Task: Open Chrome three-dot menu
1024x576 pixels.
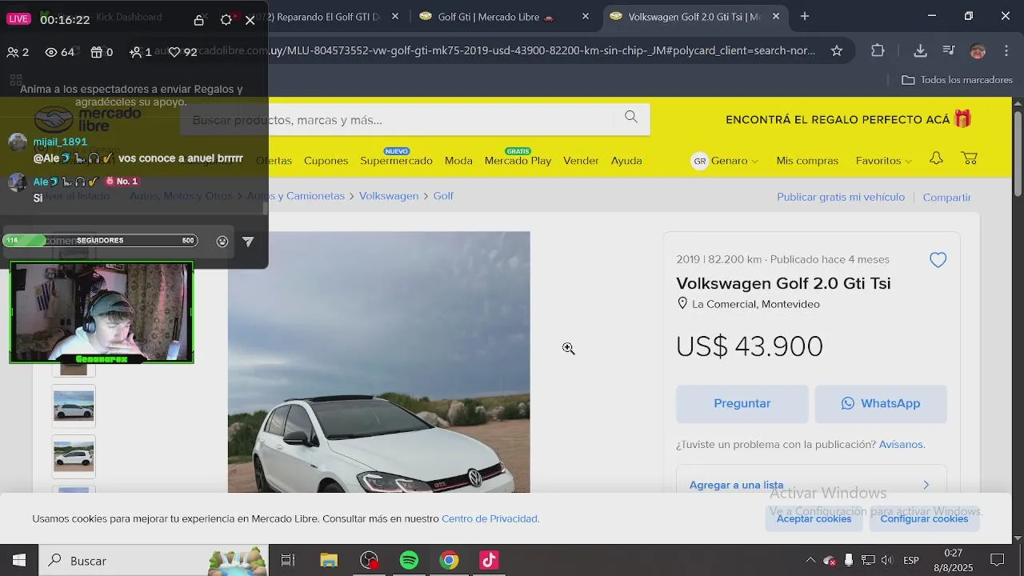Action: tap(1006, 50)
